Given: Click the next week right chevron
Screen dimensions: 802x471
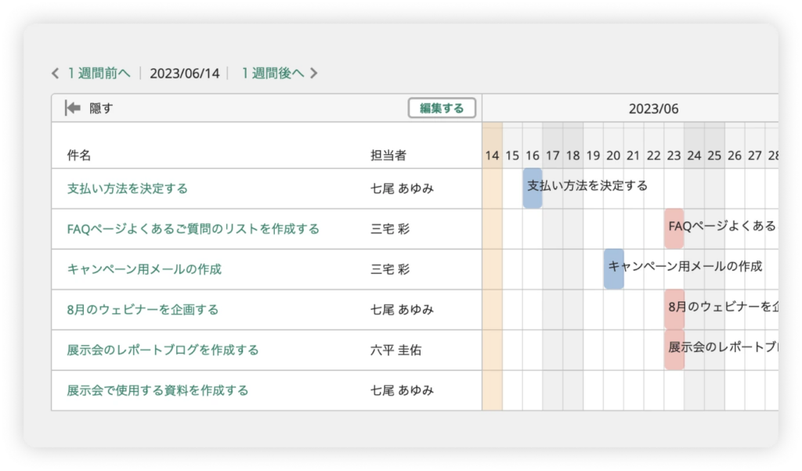Looking at the screenshot, I should click(314, 74).
